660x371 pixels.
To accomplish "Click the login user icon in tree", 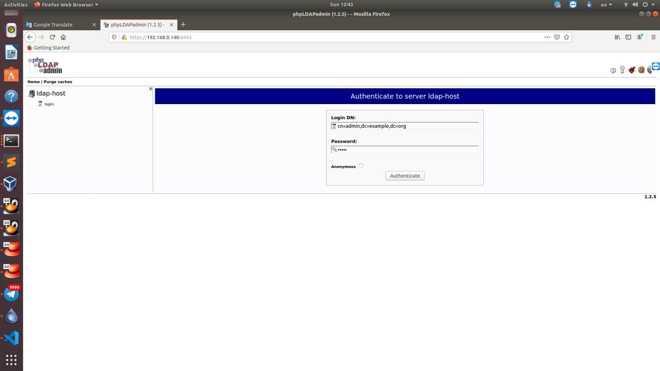I will (40, 104).
